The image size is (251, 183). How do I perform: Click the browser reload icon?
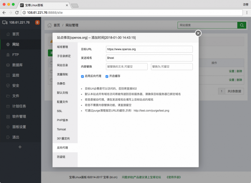coord(17,13)
